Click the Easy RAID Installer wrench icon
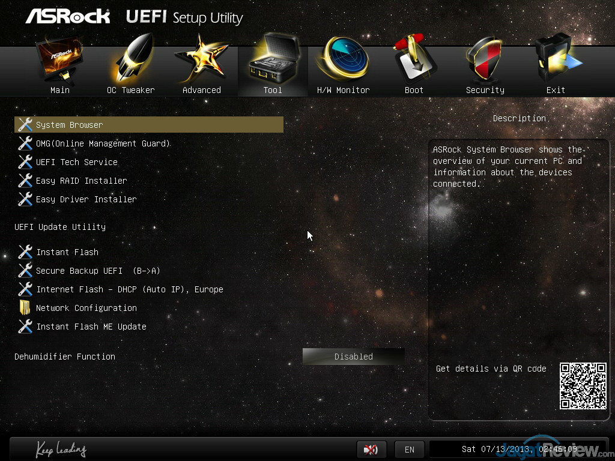The width and height of the screenshot is (615, 461). click(x=25, y=181)
